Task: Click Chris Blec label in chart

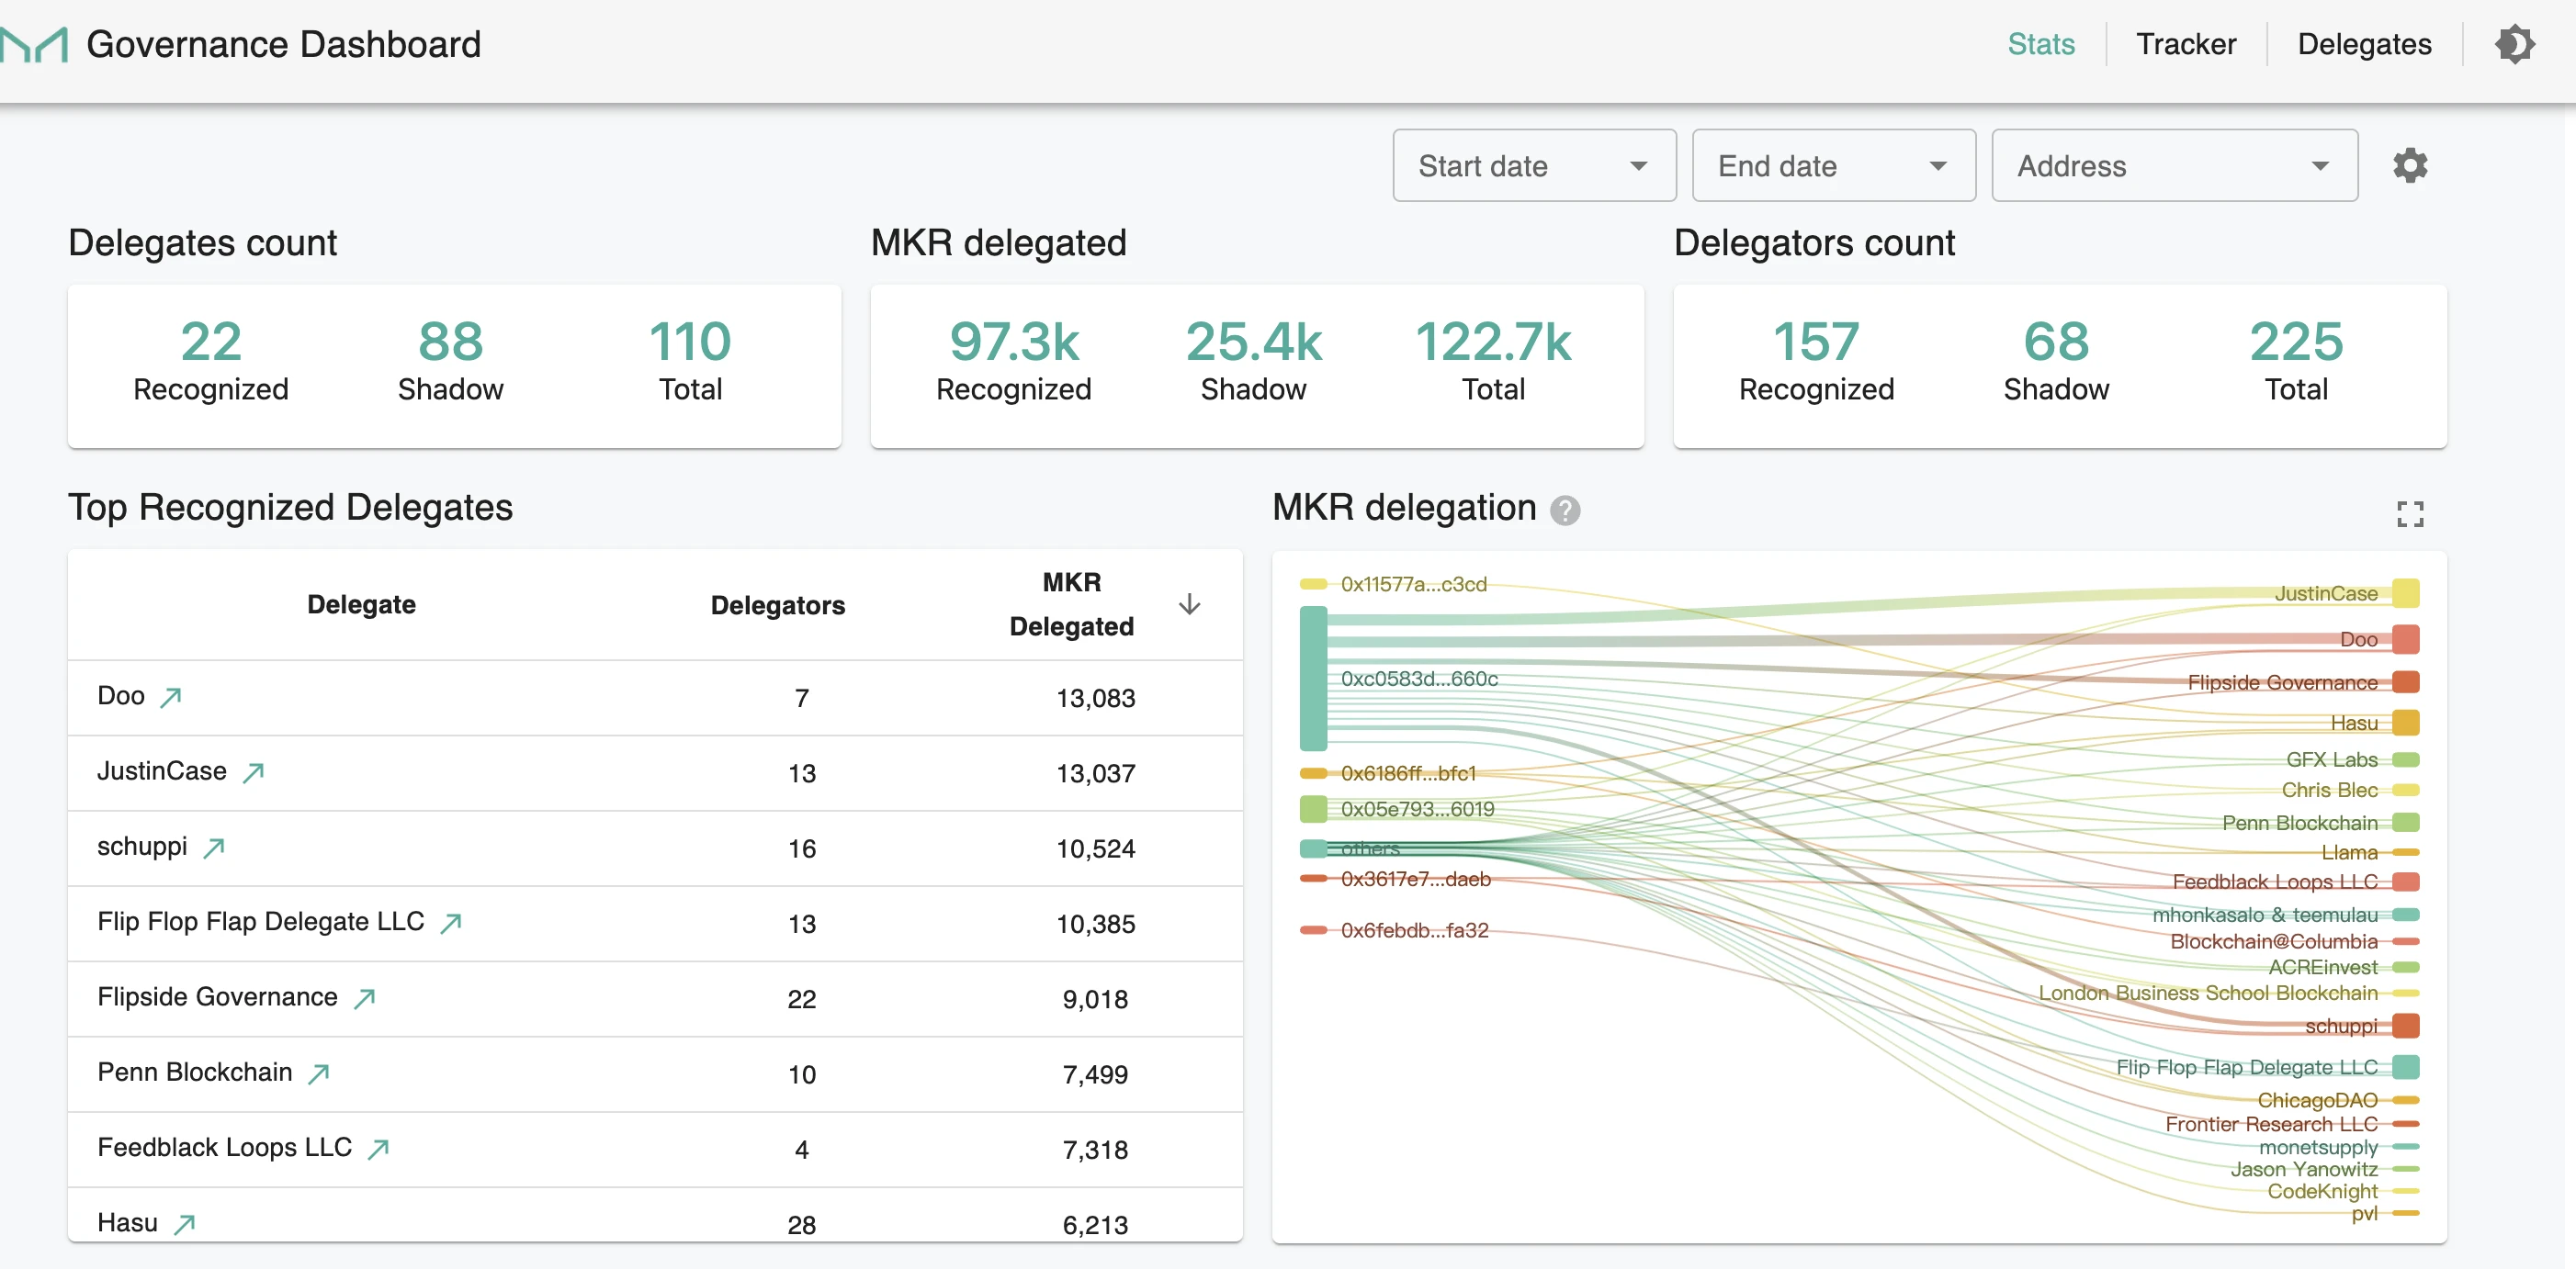Action: [x=2329, y=791]
